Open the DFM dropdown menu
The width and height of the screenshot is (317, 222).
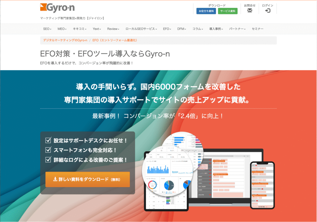(182, 29)
